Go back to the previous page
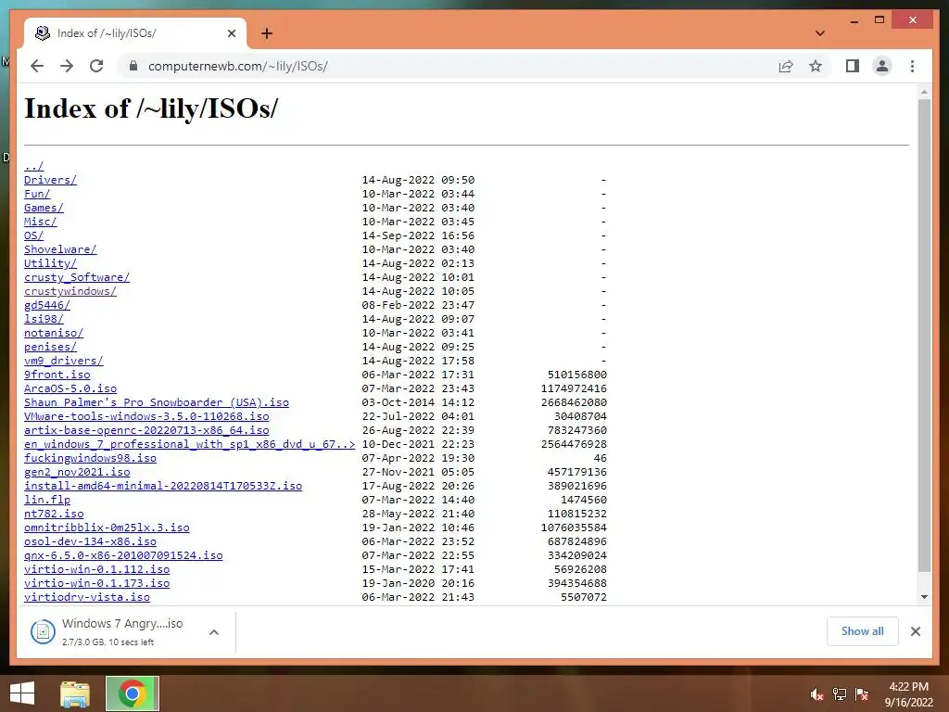Screen dimensions: 949x712 (37, 66)
